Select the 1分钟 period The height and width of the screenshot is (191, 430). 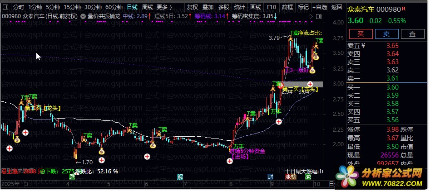tap(35, 7)
